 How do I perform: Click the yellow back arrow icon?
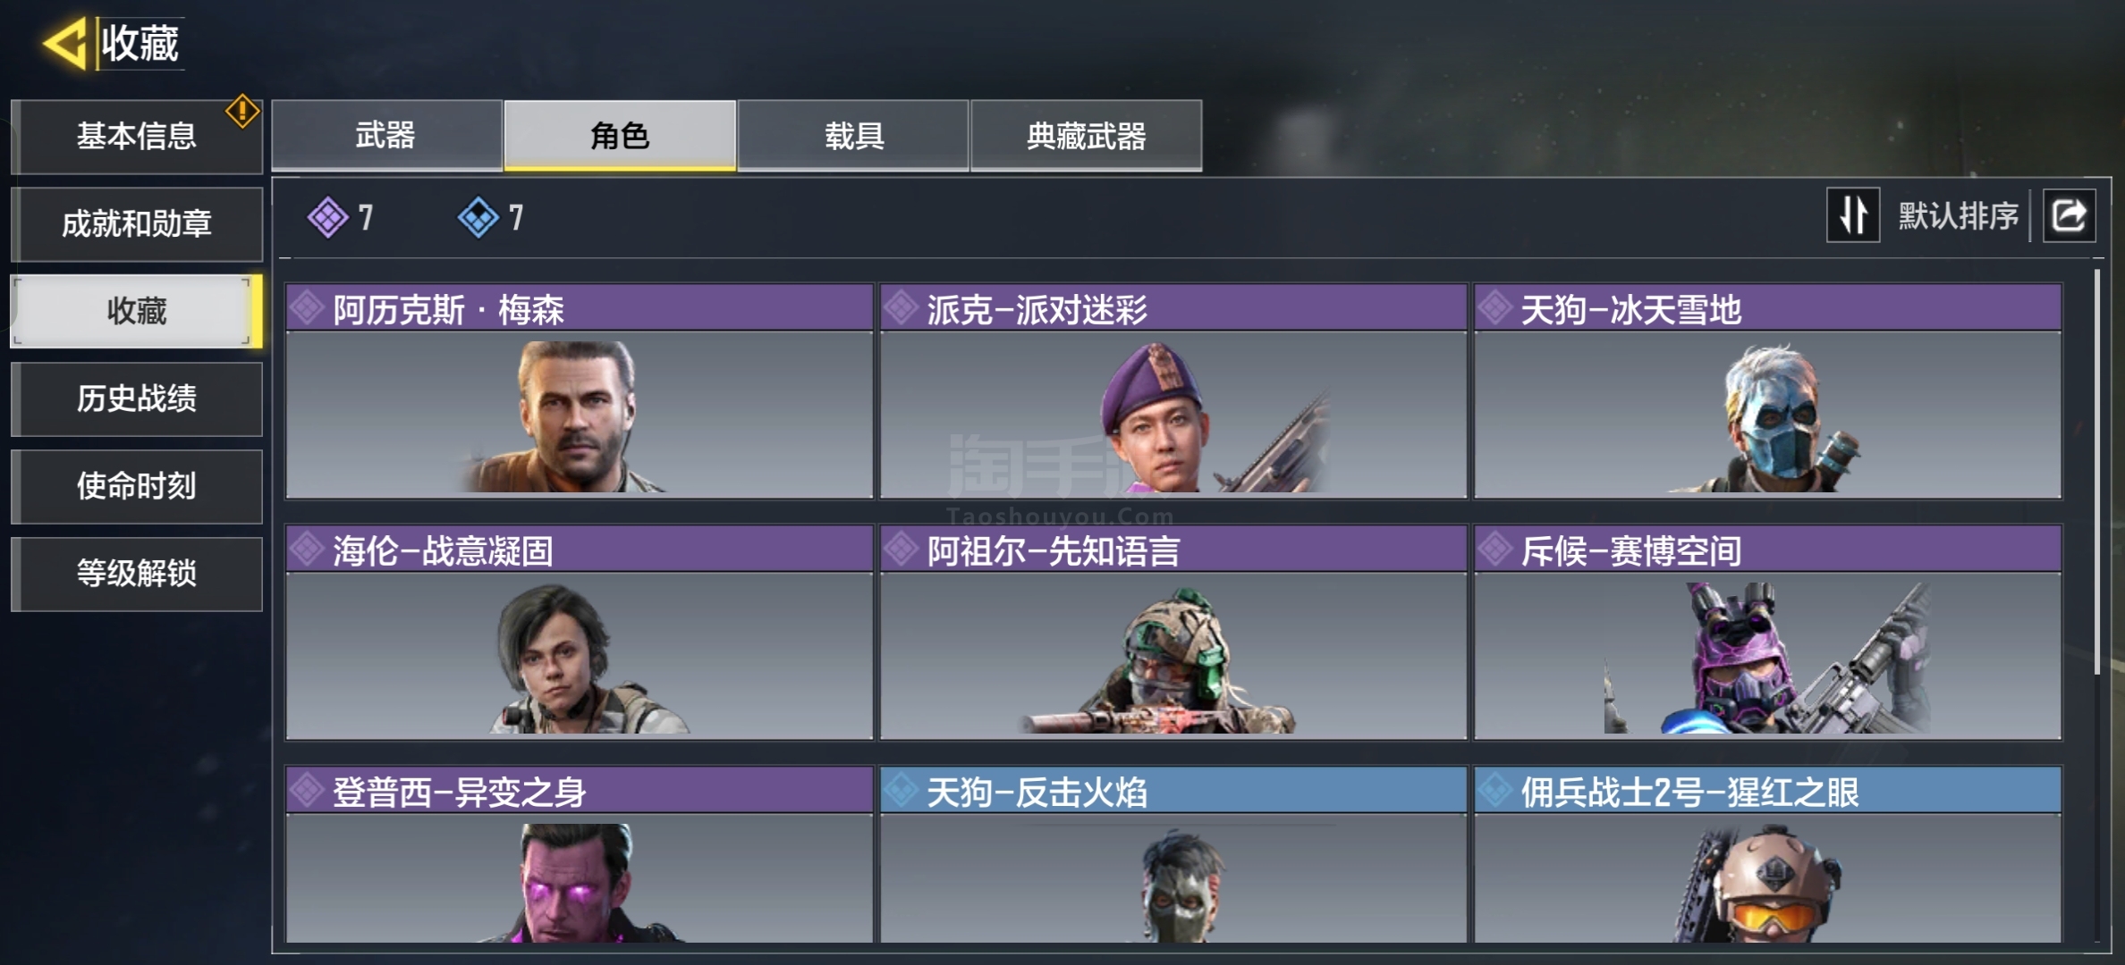(65, 43)
